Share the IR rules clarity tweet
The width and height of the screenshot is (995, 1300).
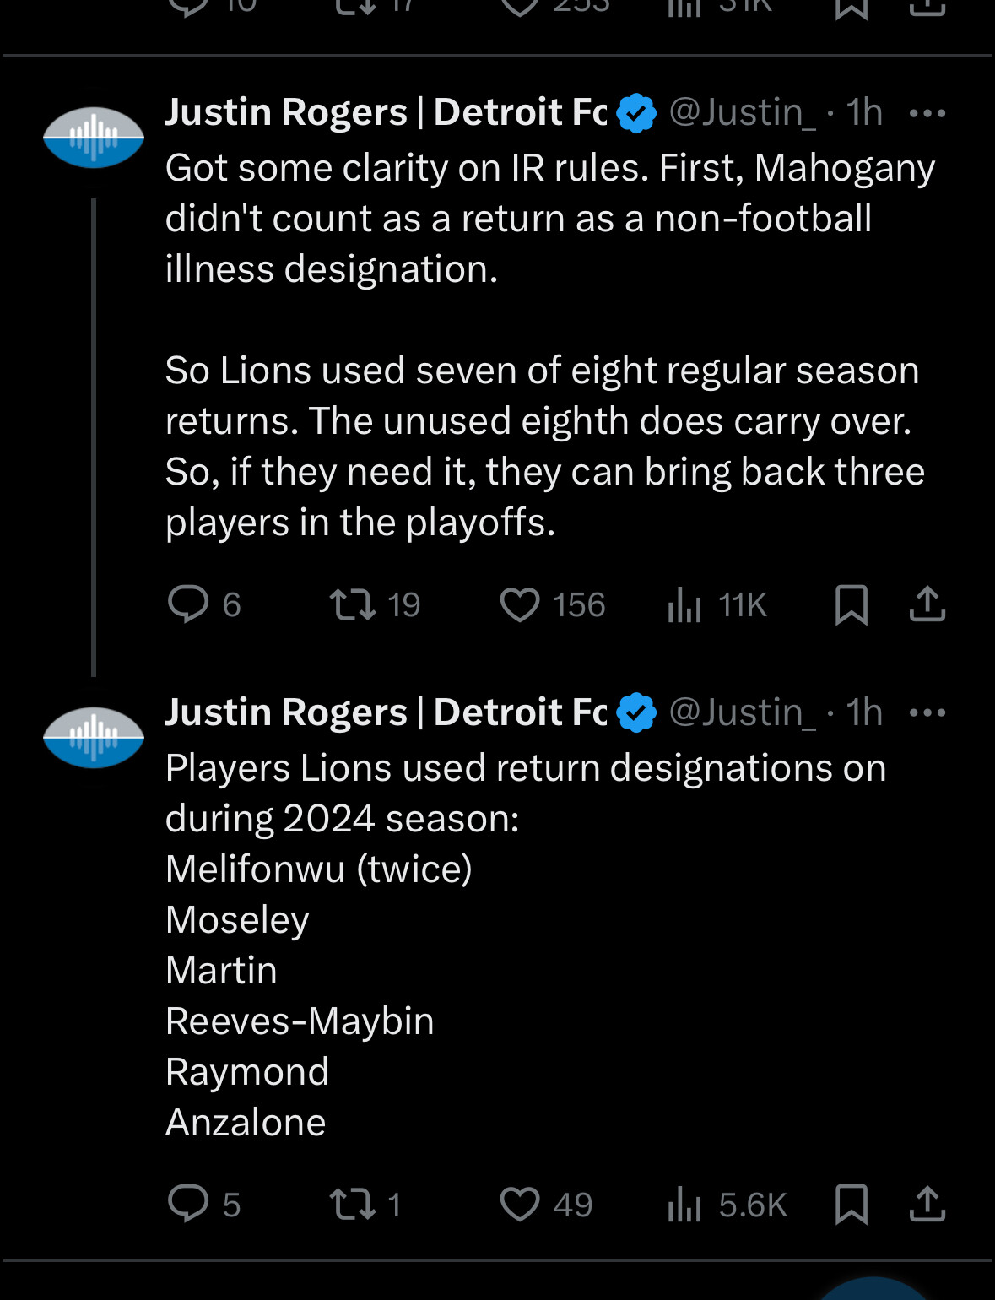click(927, 604)
